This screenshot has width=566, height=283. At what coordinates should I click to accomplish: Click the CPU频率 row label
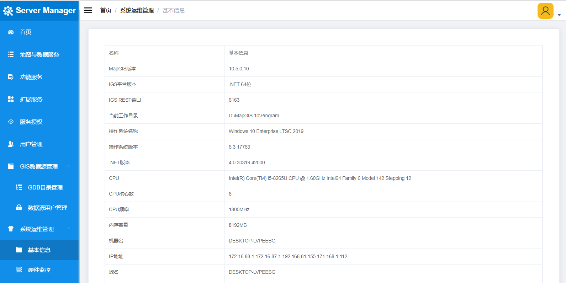point(119,209)
